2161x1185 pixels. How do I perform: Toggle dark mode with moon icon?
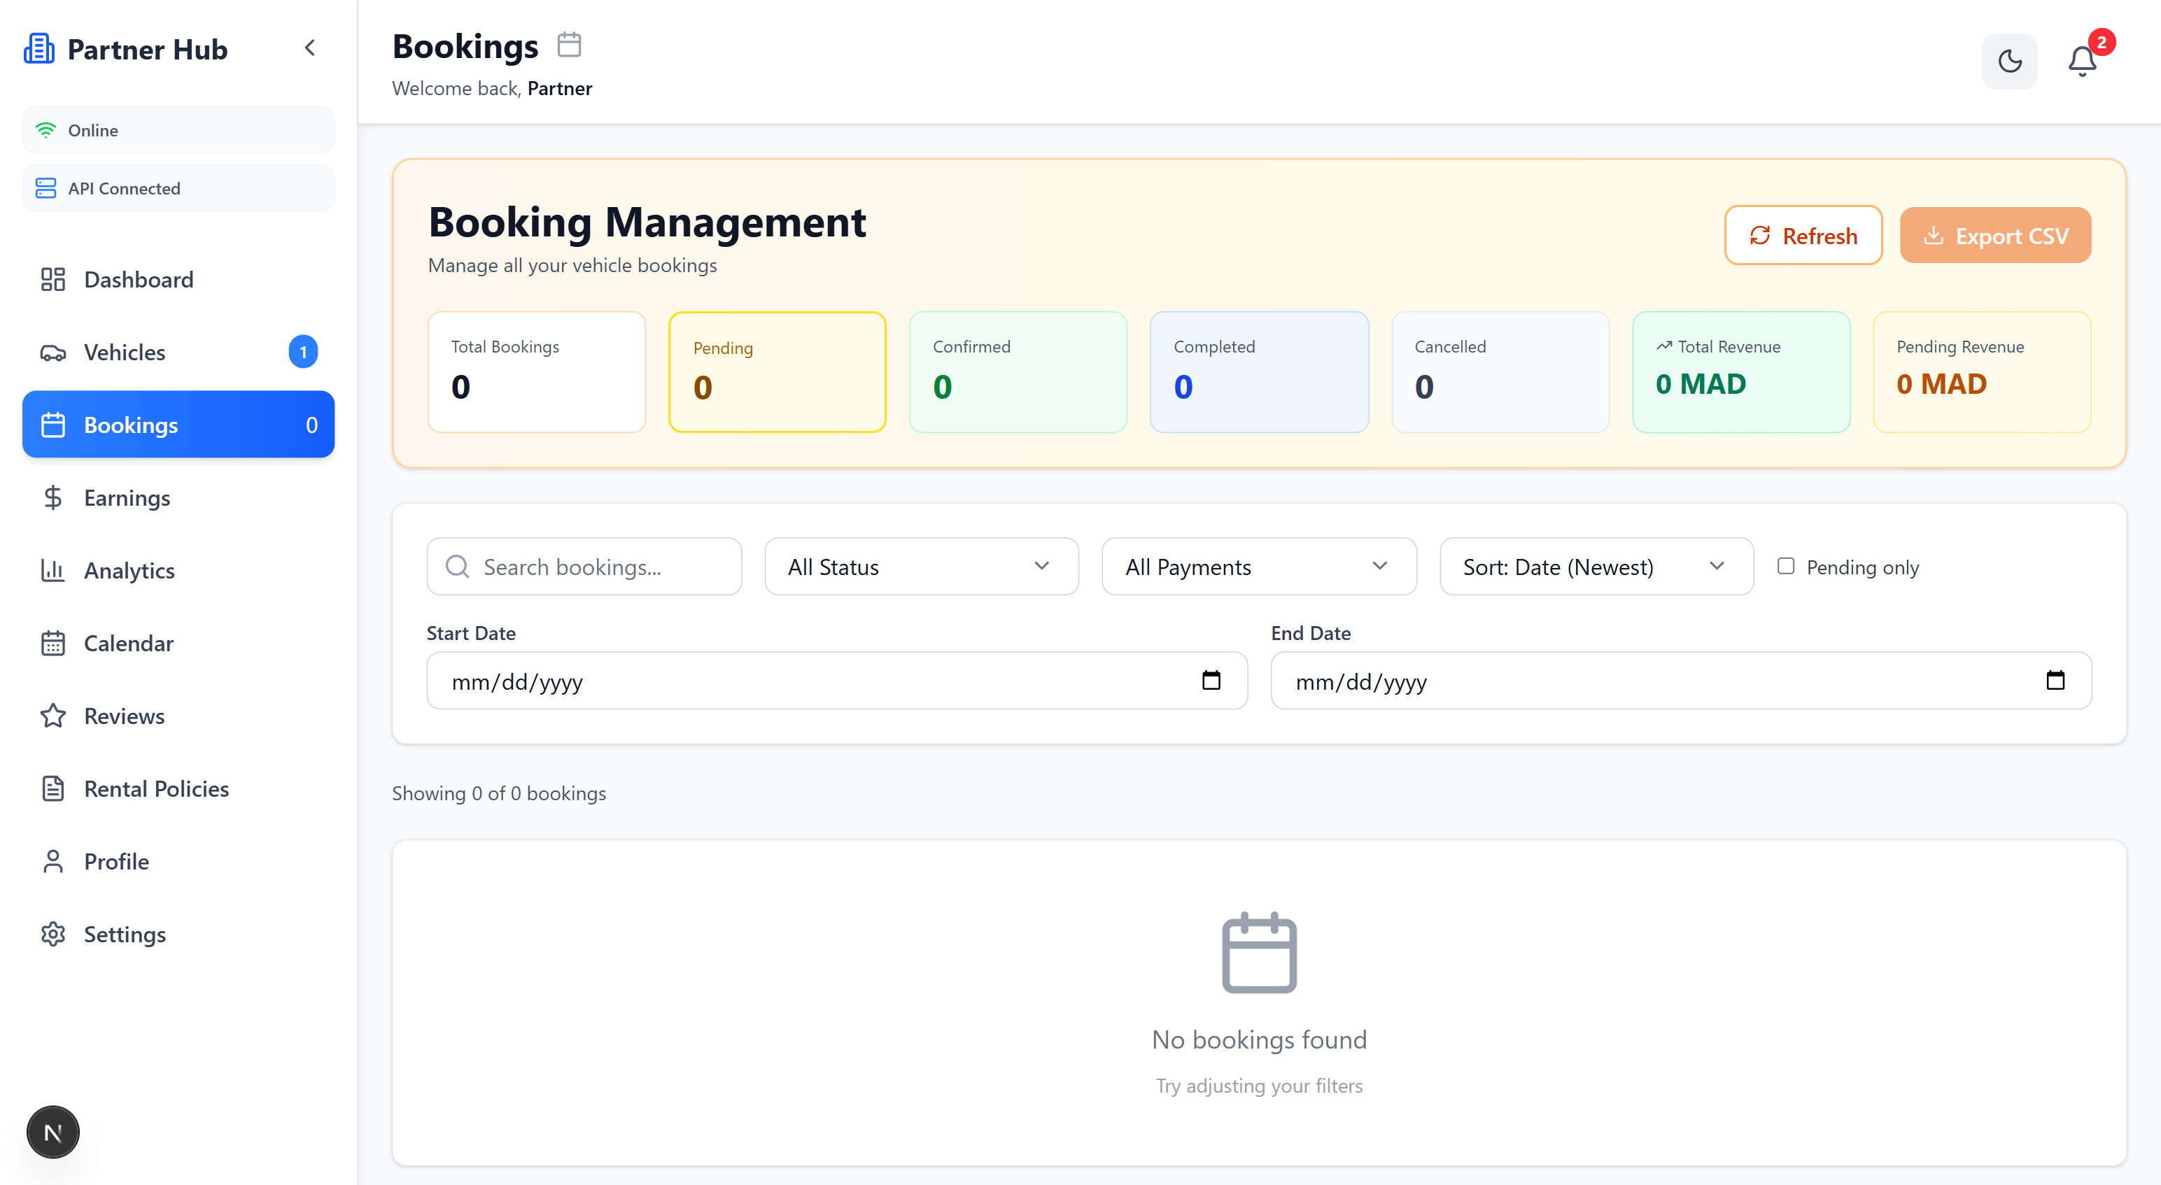click(2009, 62)
